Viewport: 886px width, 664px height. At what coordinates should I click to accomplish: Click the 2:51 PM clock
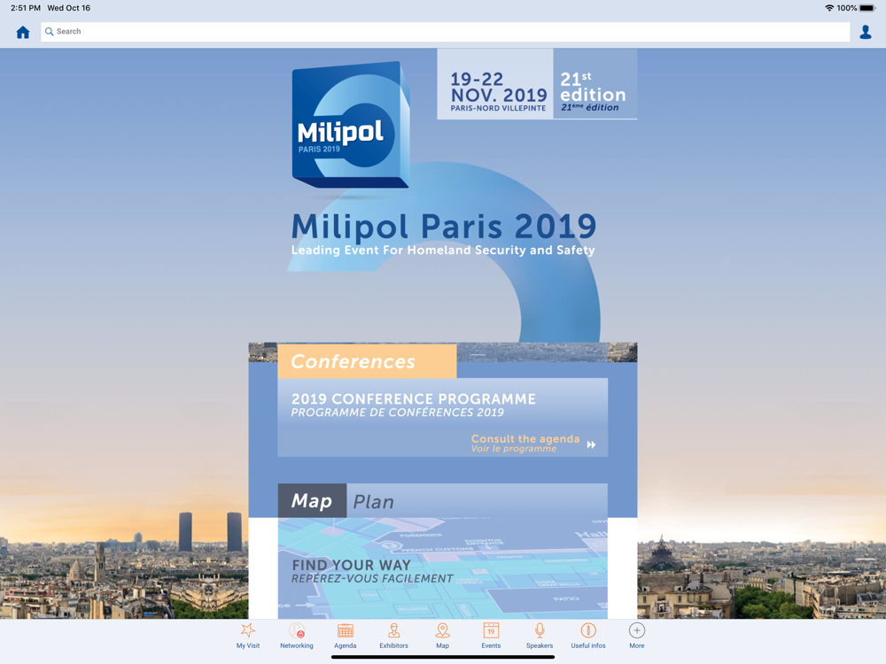point(26,8)
